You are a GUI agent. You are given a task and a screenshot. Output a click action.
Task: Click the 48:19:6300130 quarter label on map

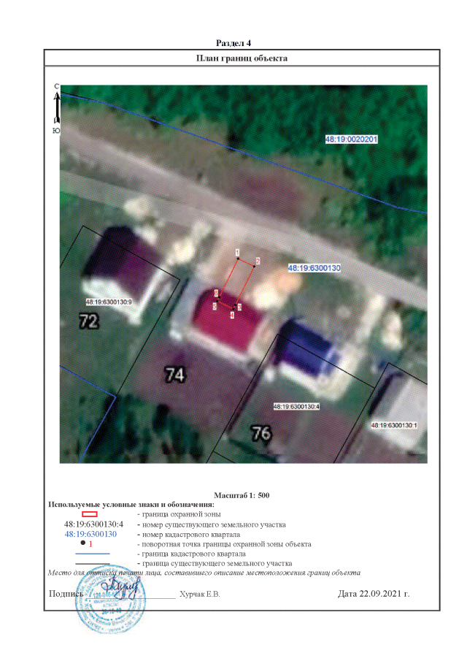pos(315,269)
